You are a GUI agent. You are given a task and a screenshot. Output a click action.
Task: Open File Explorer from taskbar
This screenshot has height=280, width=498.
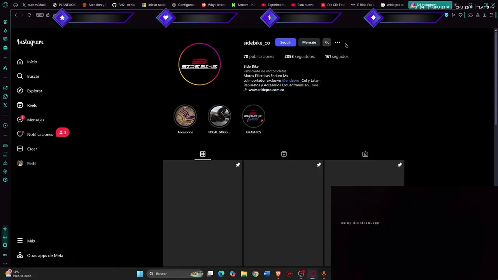244,274
